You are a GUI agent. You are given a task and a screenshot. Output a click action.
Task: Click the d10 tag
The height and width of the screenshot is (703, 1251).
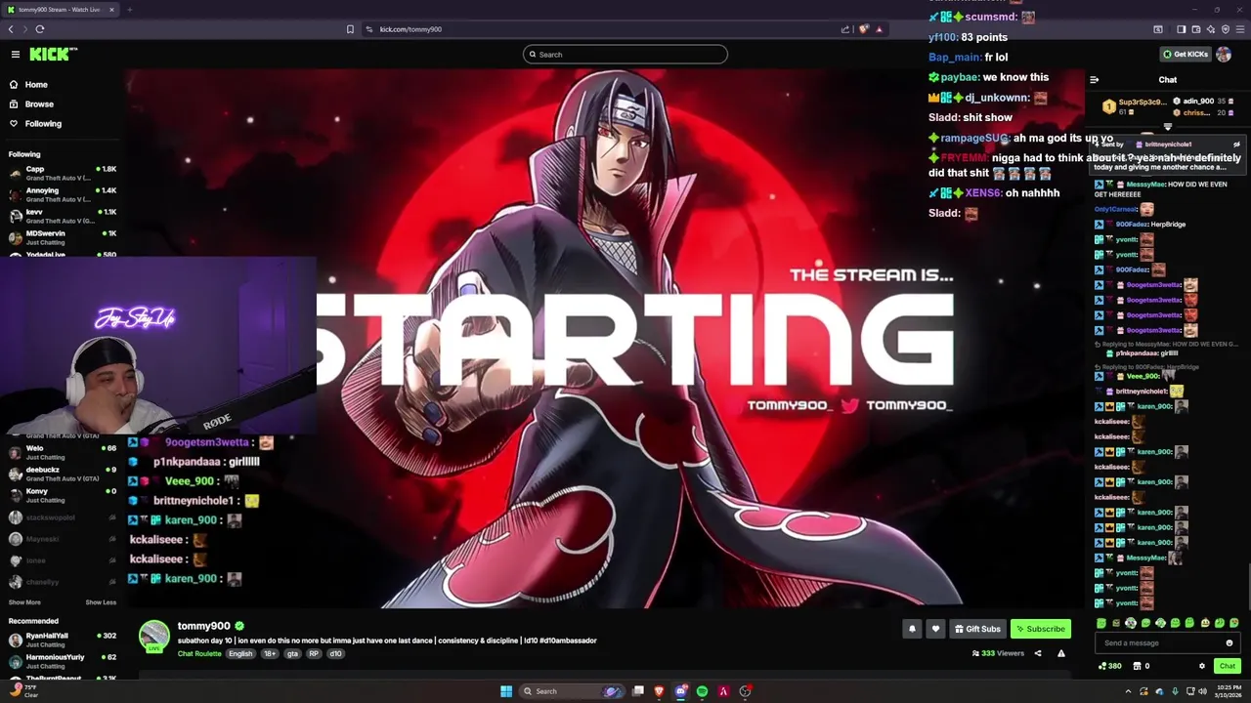335,654
